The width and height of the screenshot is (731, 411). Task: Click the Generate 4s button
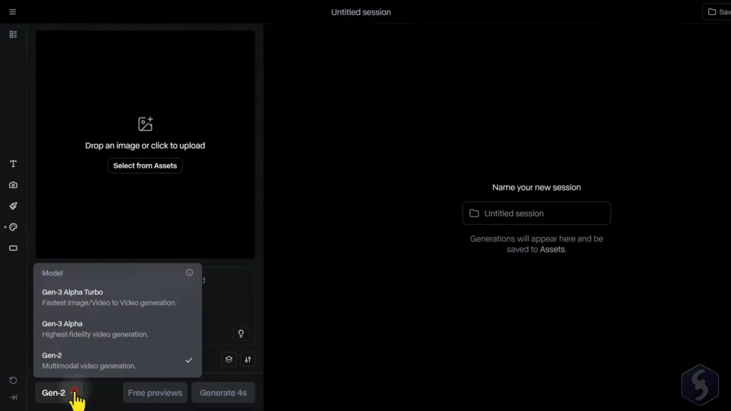[x=223, y=393]
